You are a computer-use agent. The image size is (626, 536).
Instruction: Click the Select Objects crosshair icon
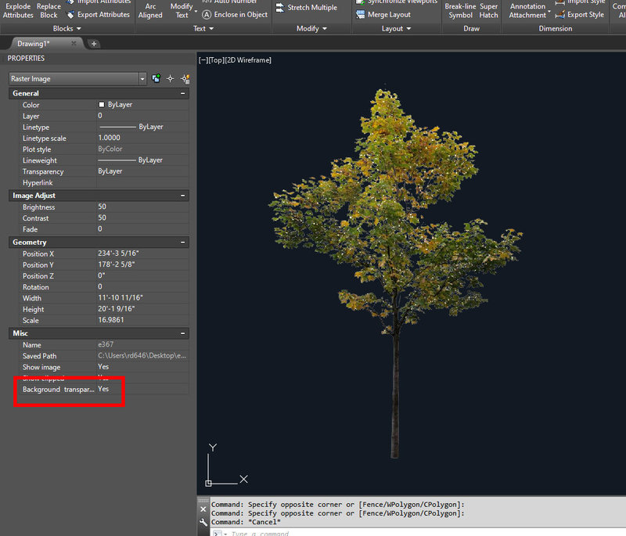point(171,78)
